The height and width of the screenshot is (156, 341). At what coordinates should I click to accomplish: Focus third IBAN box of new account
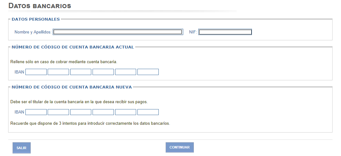coord(81,112)
